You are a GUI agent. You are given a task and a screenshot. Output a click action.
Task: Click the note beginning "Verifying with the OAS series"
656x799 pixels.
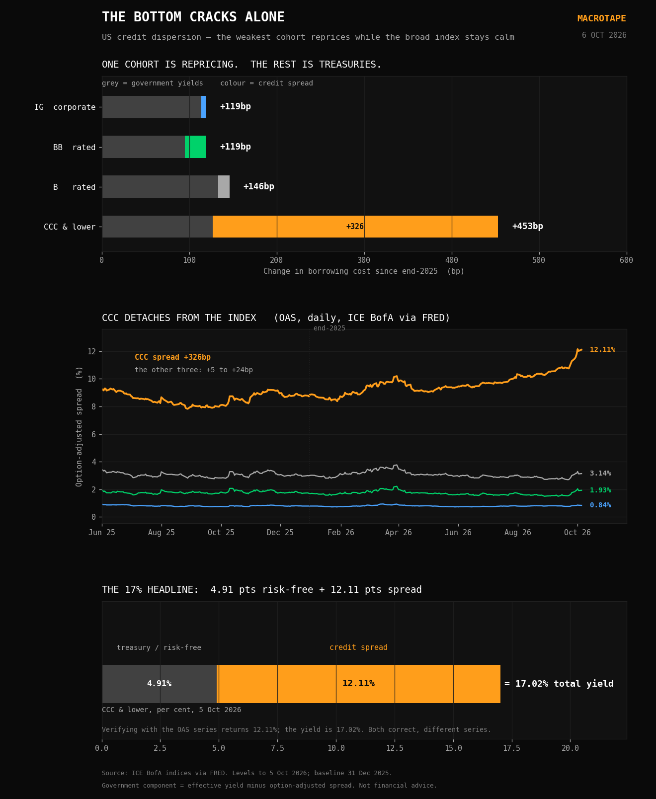296,730
